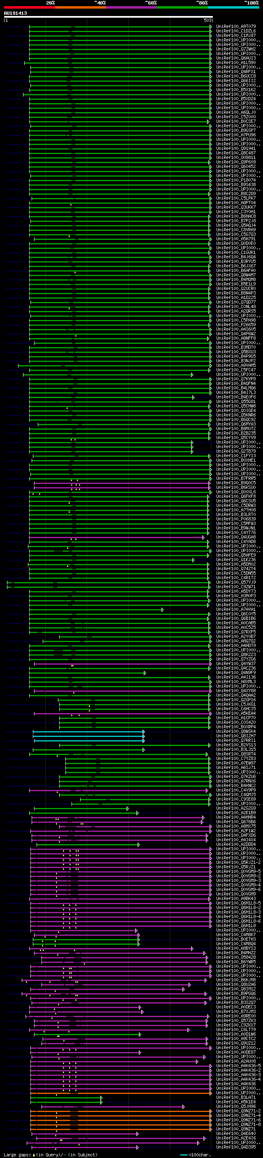Select hit label UniRef100_Q5JH96
263x1158 pixels.
click(236, 1106)
